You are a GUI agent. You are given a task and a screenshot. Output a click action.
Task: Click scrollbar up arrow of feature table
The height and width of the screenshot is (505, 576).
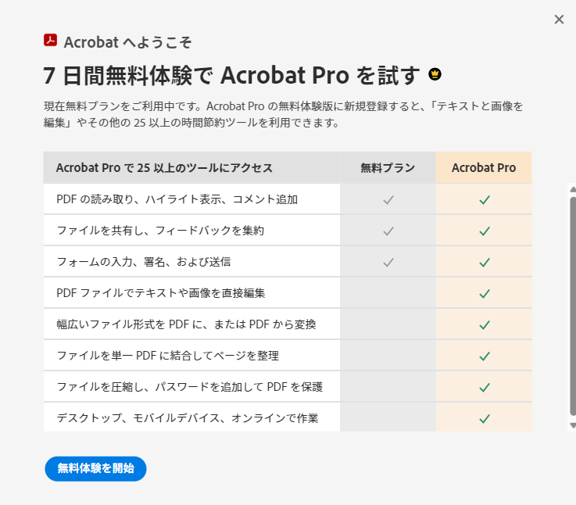click(x=573, y=189)
